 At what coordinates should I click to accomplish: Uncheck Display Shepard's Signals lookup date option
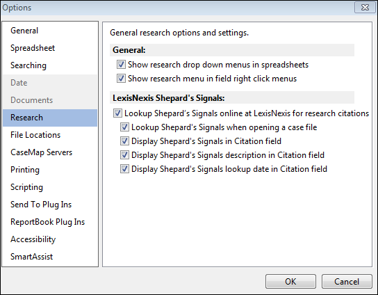[124, 169]
